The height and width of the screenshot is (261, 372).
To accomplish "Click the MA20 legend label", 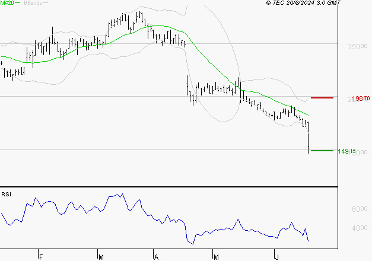I will (x=7, y=3).
